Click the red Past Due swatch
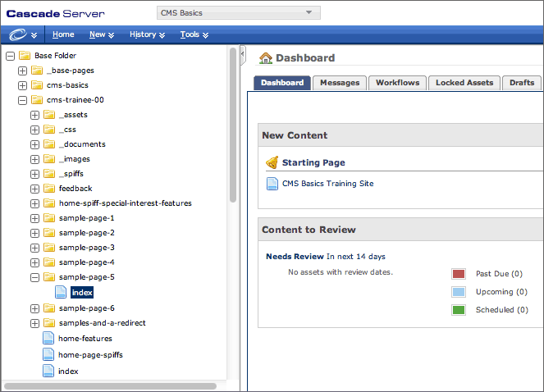This screenshot has width=544, height=392. tap(459, 274)
